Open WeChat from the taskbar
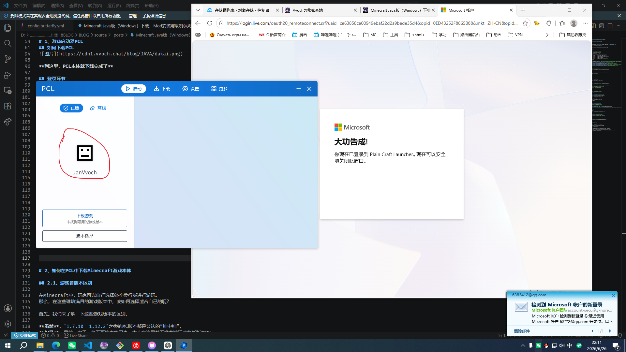Image resolution: width=626 pixels, height=352 pixels. point(72,345)
